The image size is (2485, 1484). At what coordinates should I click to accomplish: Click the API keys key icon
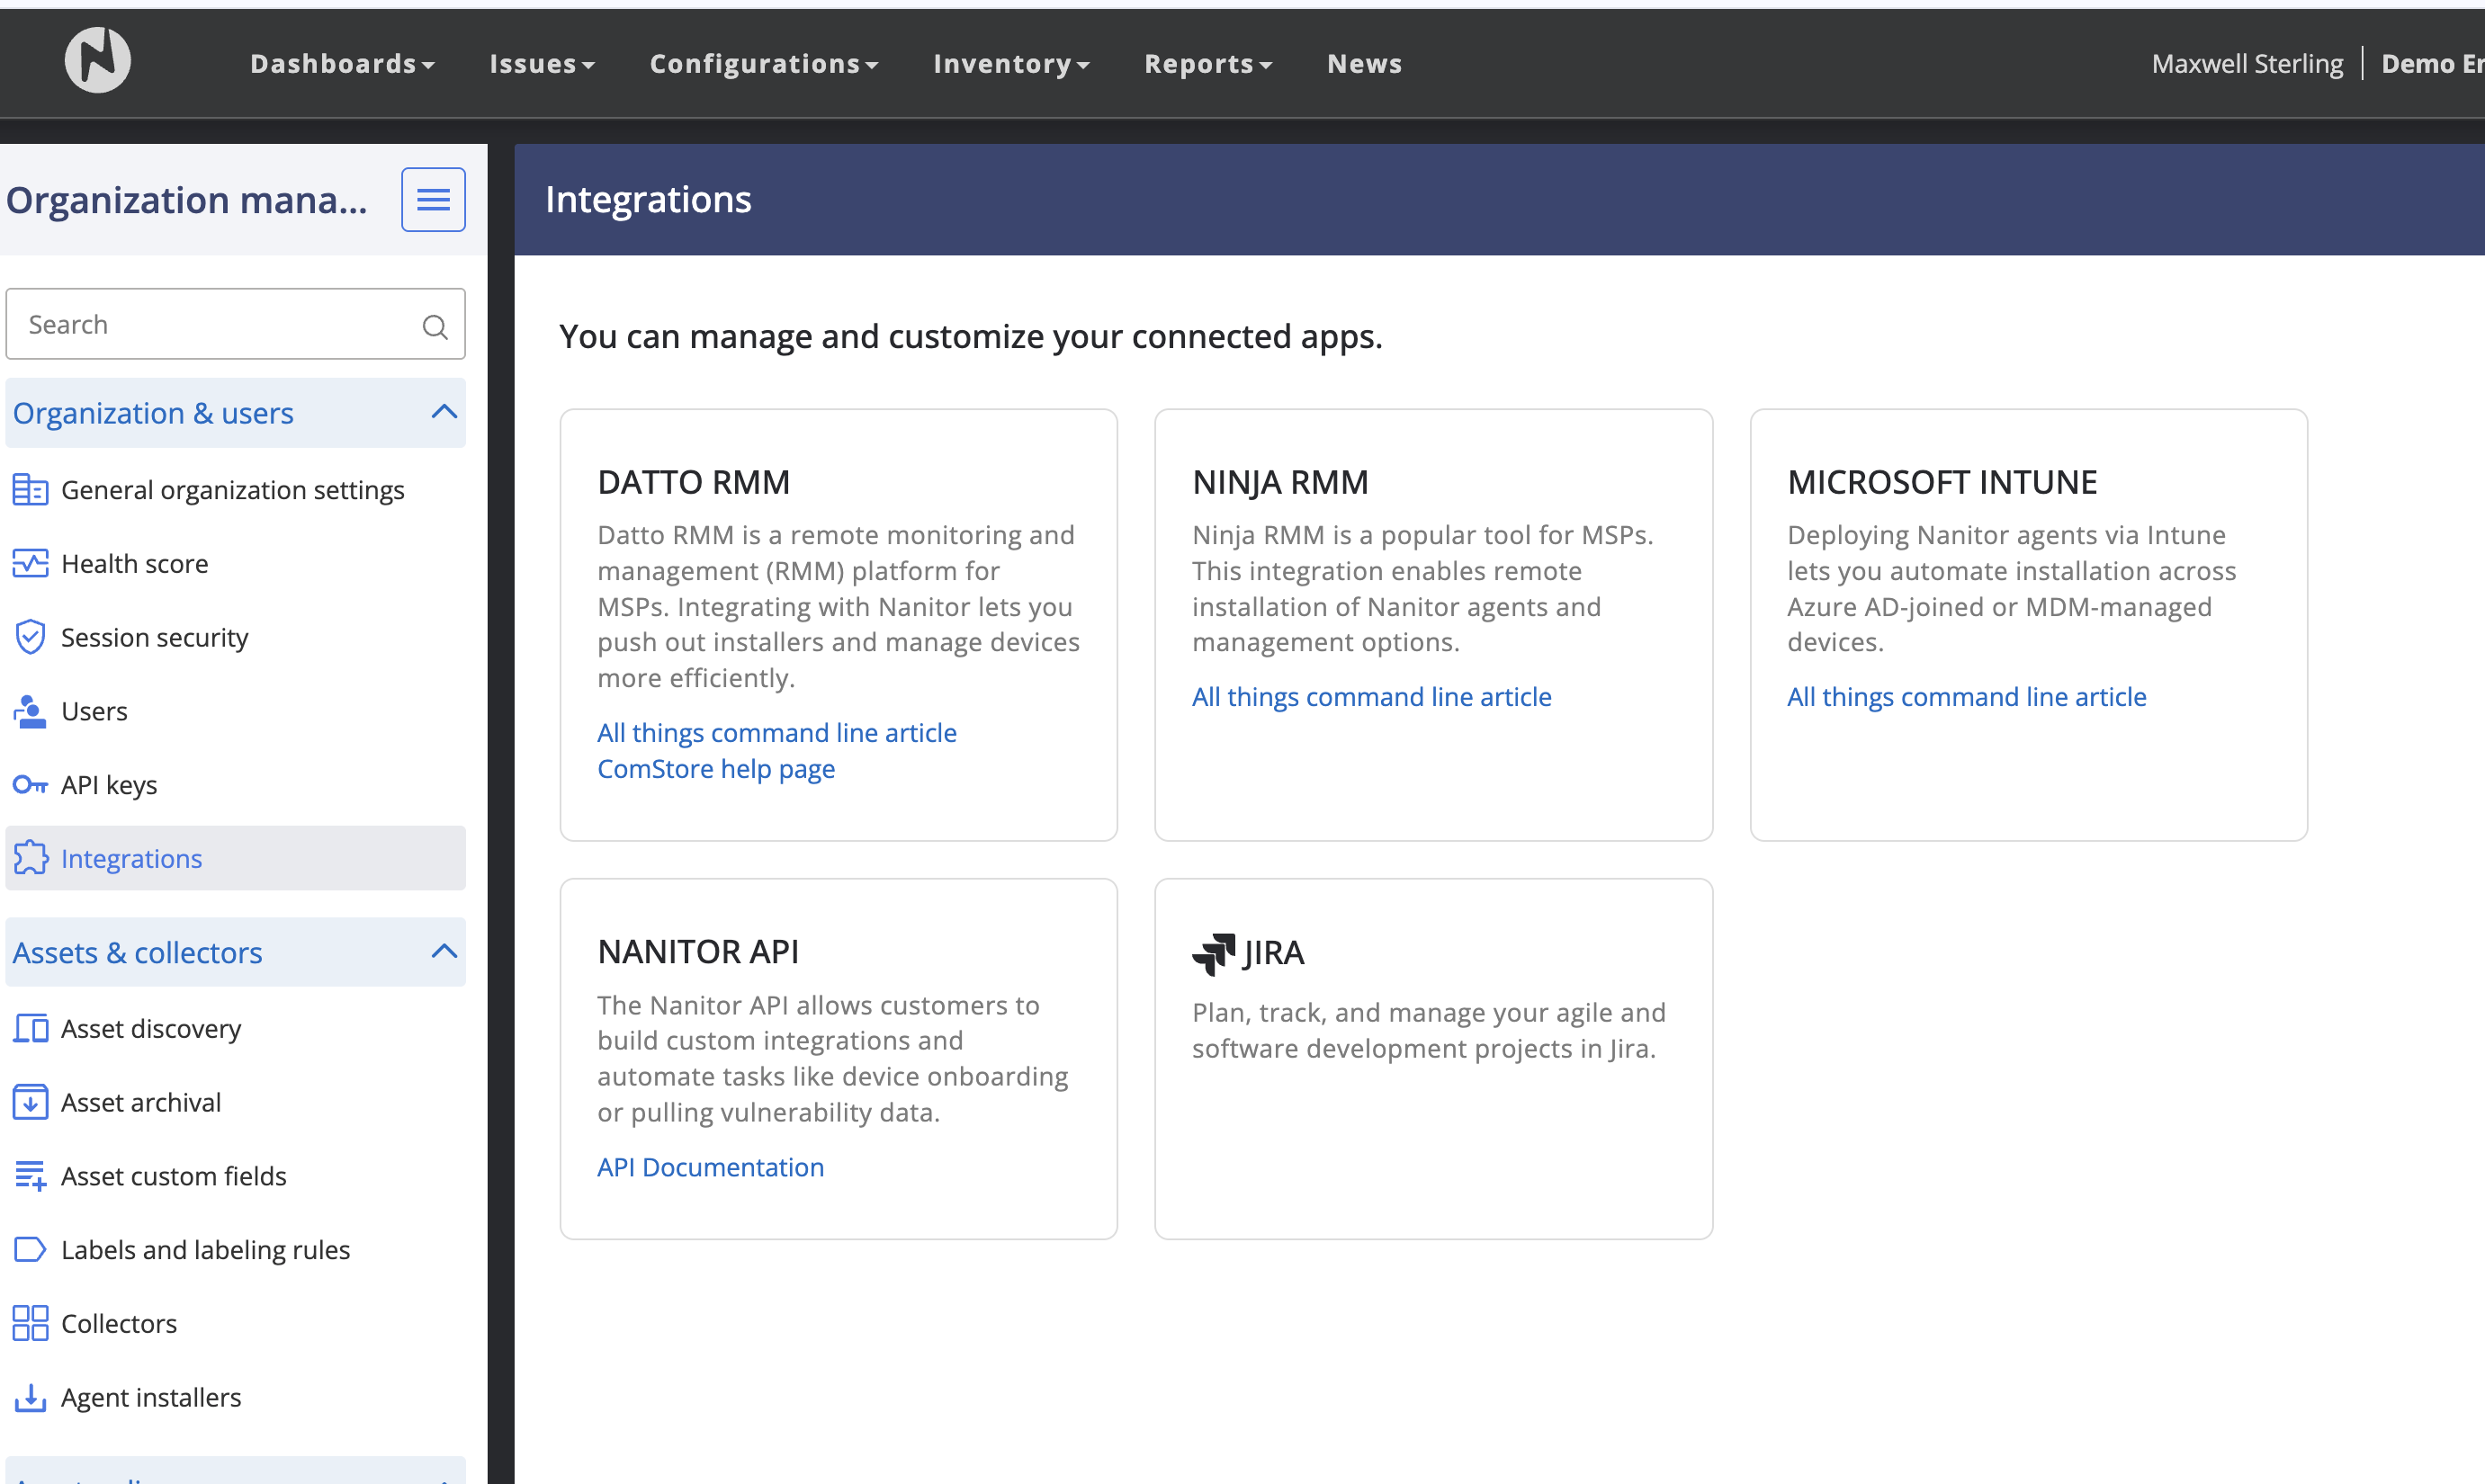(x=30, y=785)
